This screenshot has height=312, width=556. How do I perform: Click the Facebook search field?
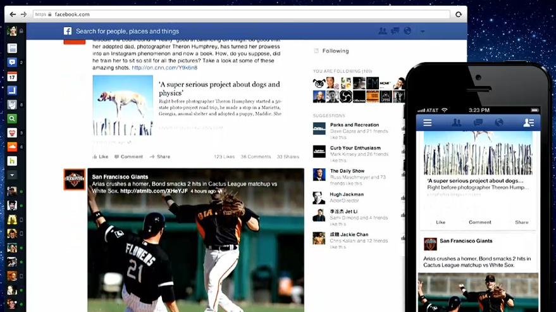(190, 31)
